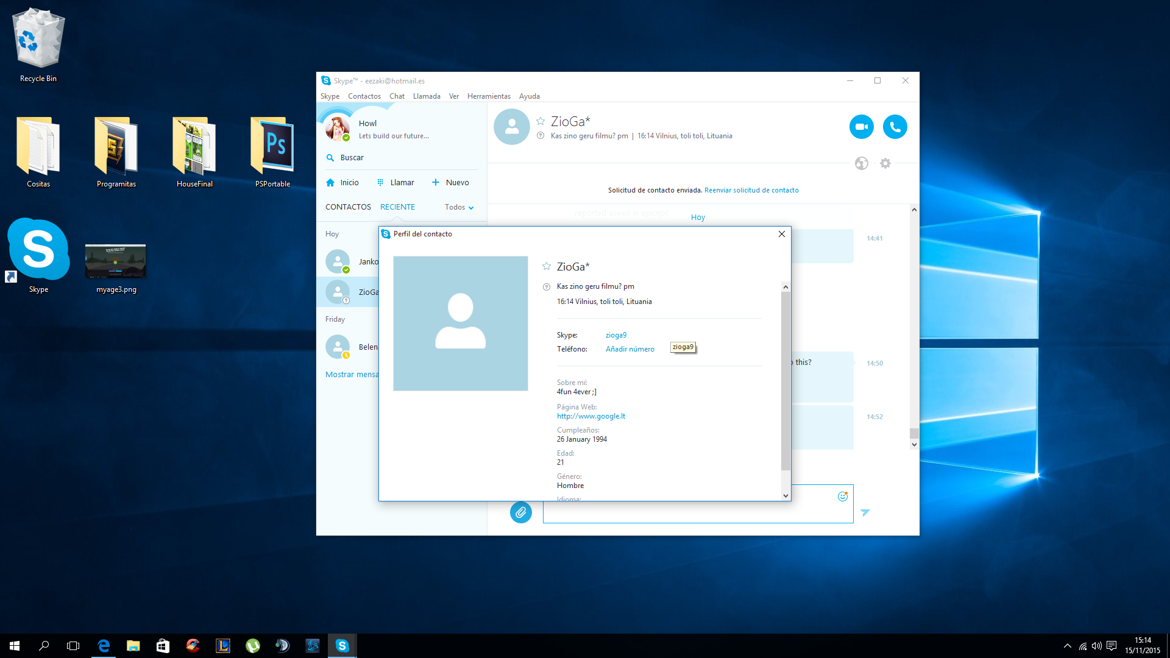Open Microsoft Edge from the taskbar
This screenshot has width=1170, height=658.
(104, 646)
